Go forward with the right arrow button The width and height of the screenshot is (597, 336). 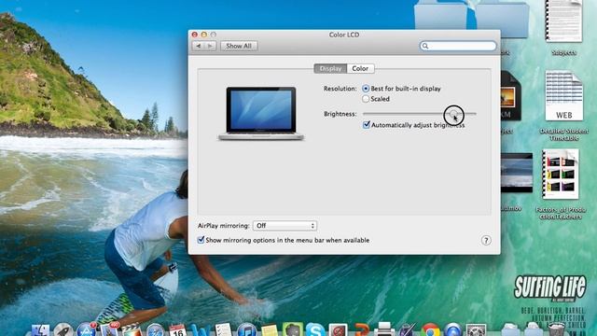[210, 46]
